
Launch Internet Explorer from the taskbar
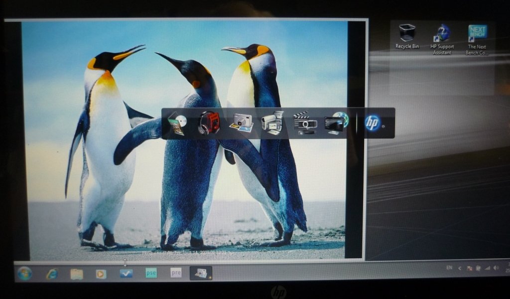coord(51,273)
